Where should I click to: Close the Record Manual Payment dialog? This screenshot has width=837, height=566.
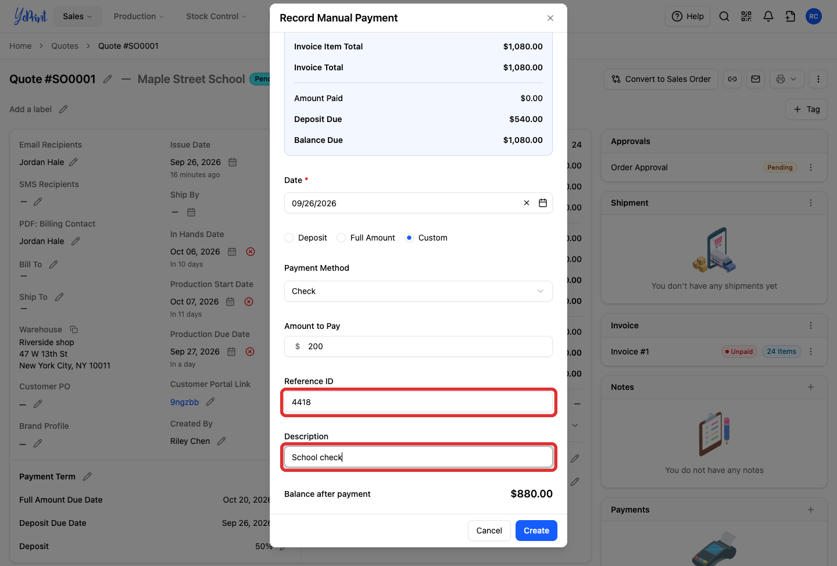pos(550,18)
